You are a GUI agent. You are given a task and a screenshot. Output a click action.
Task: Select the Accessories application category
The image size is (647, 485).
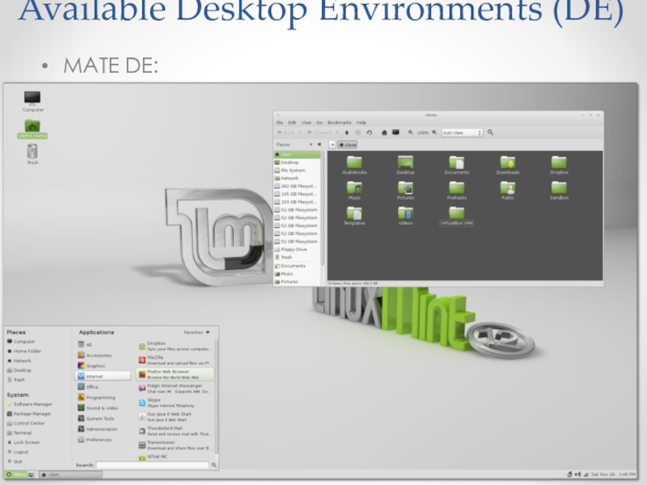(x=95, y=355)
